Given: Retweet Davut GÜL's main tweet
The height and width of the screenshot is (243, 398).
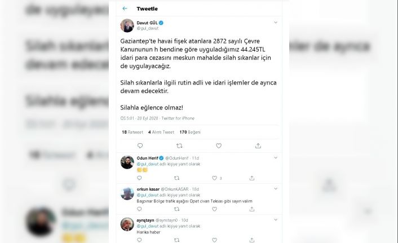Looking at the screenshot, I should (x=179, y=145).
